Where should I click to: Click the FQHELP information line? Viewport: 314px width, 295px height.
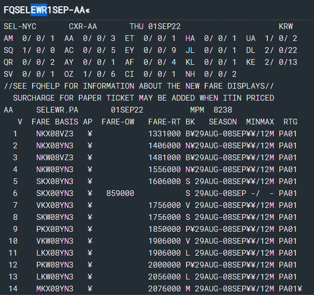139,86
